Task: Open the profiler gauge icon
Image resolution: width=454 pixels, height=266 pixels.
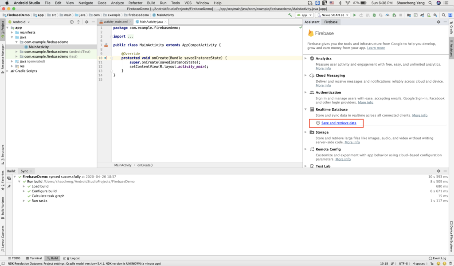Action: [387, 15]
